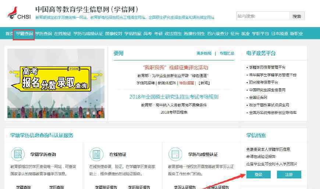Open 政法招生 navigation item

[x=173, y=34]
